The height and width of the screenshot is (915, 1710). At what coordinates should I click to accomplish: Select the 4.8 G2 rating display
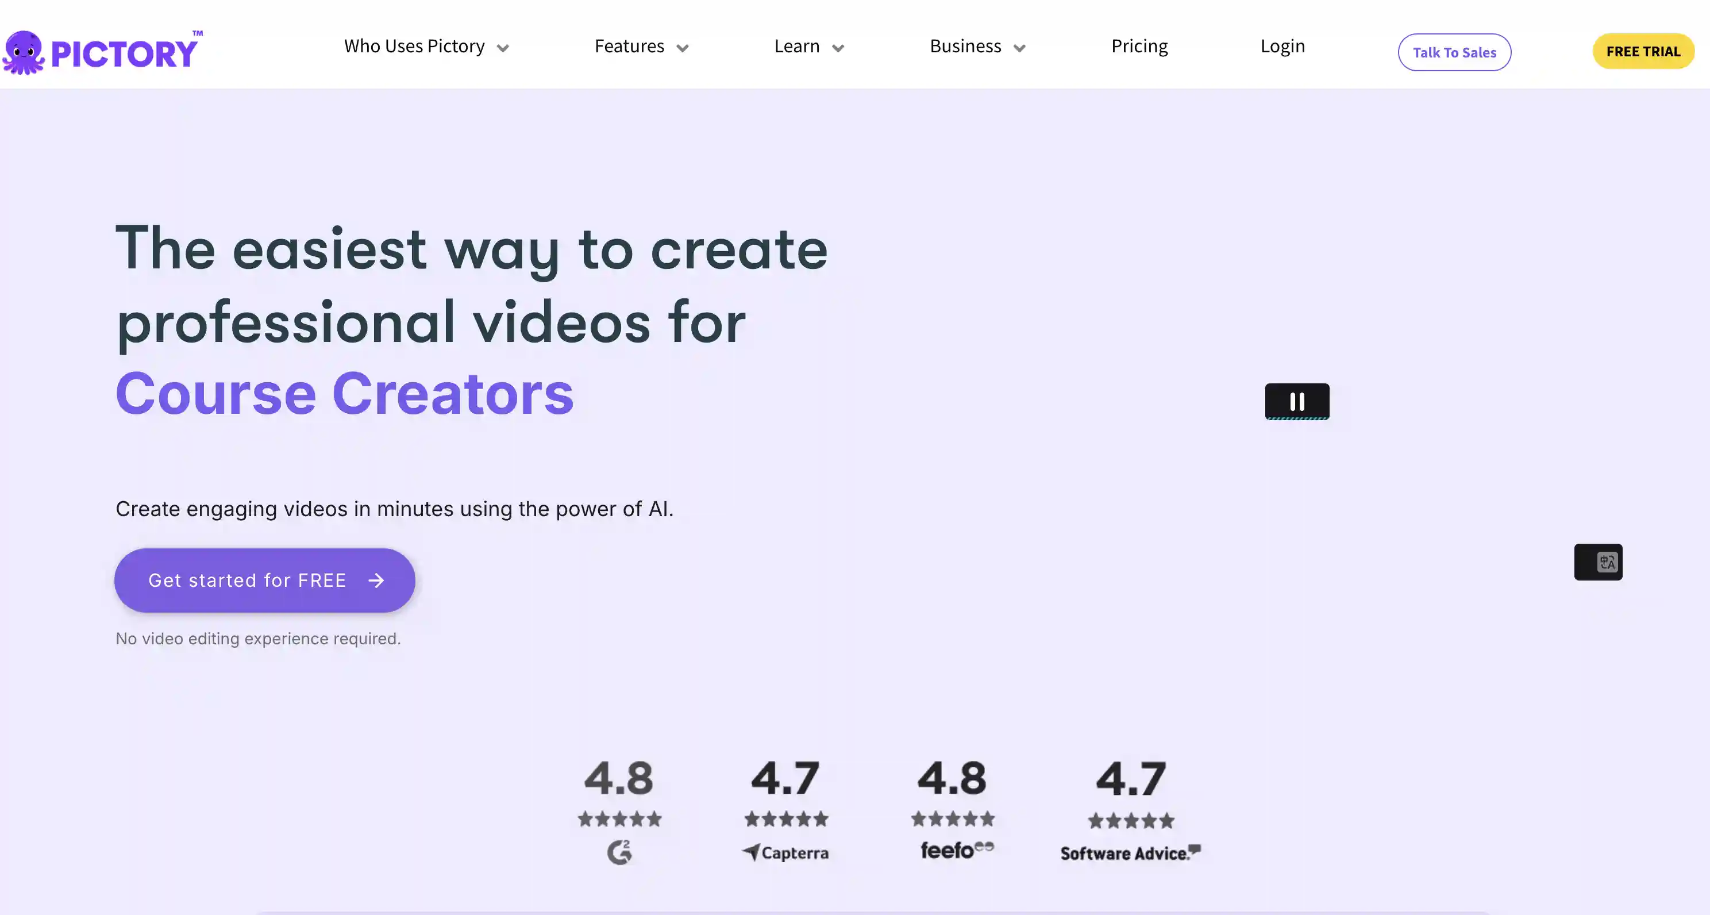tap(619, 808)
